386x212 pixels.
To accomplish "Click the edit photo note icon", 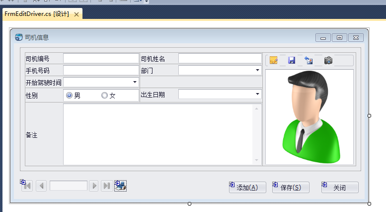I will click(x=274, y=60).
